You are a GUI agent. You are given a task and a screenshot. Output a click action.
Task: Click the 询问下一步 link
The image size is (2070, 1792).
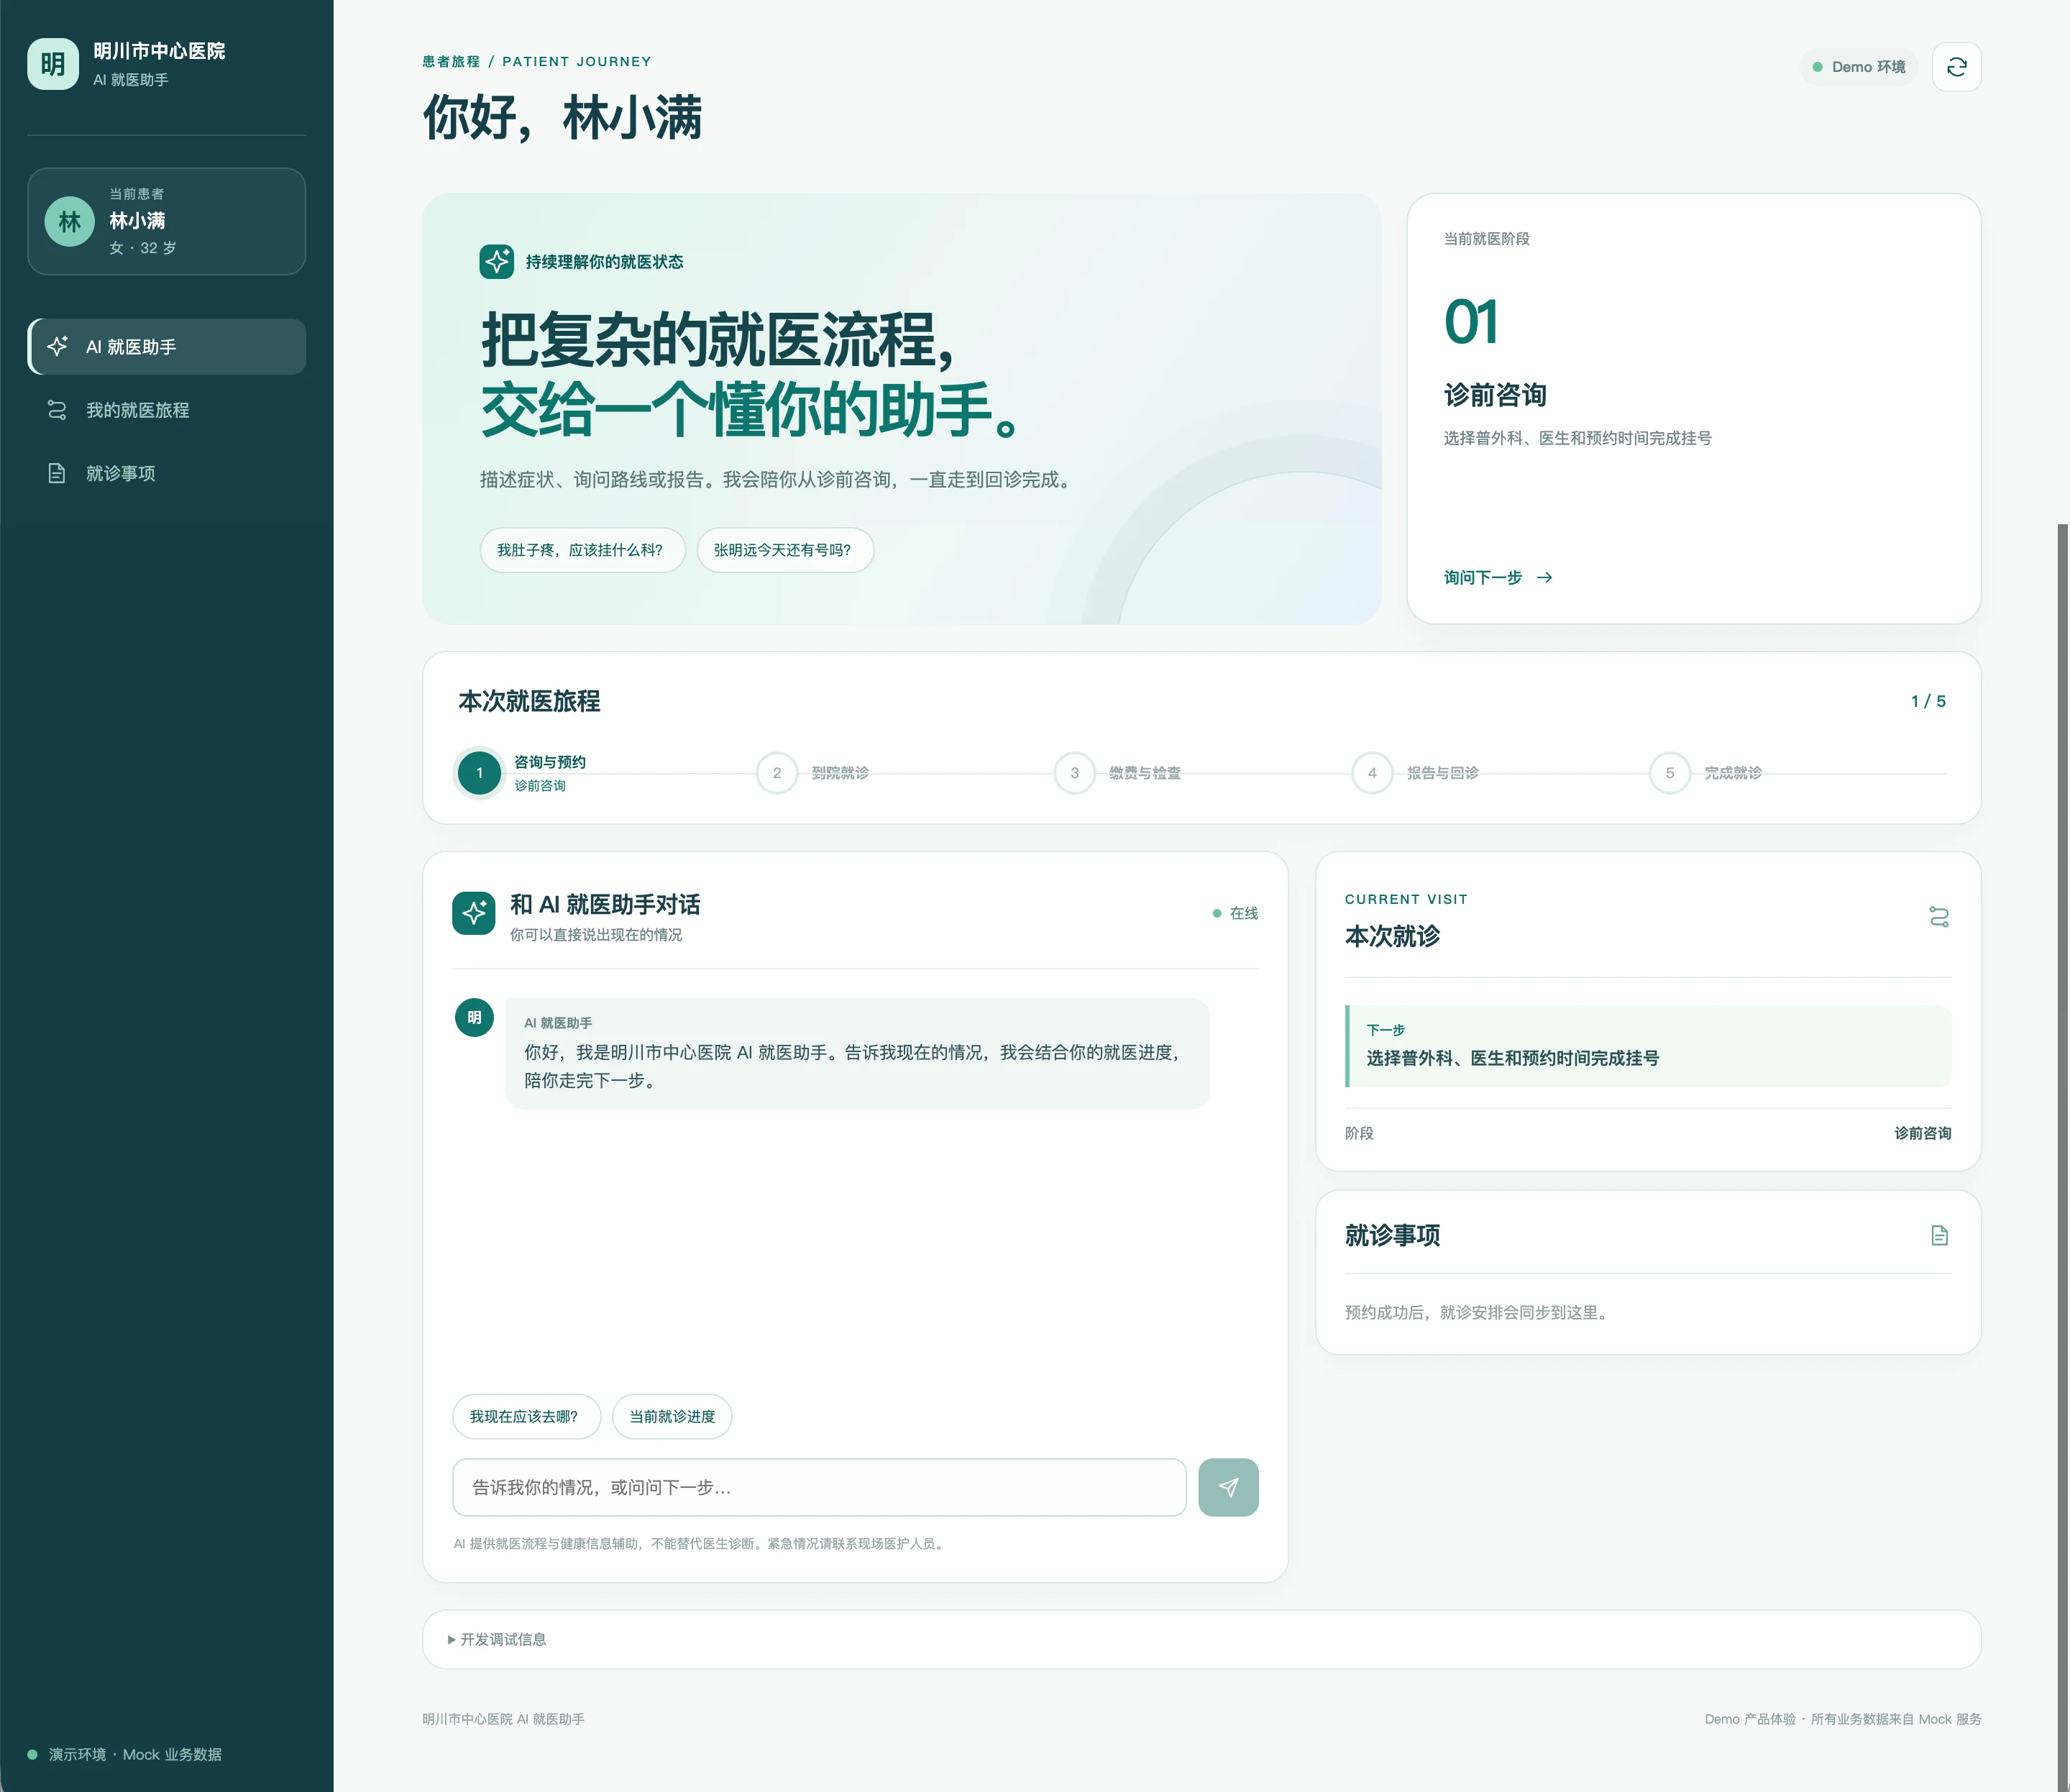click(1497, 578)
